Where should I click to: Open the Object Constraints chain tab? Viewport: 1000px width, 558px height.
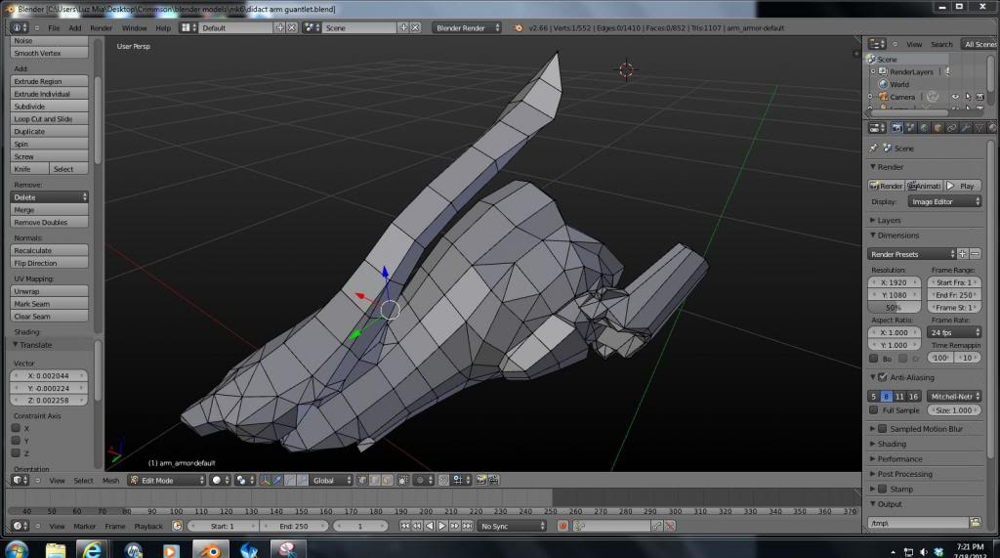[x=951, y=128]
